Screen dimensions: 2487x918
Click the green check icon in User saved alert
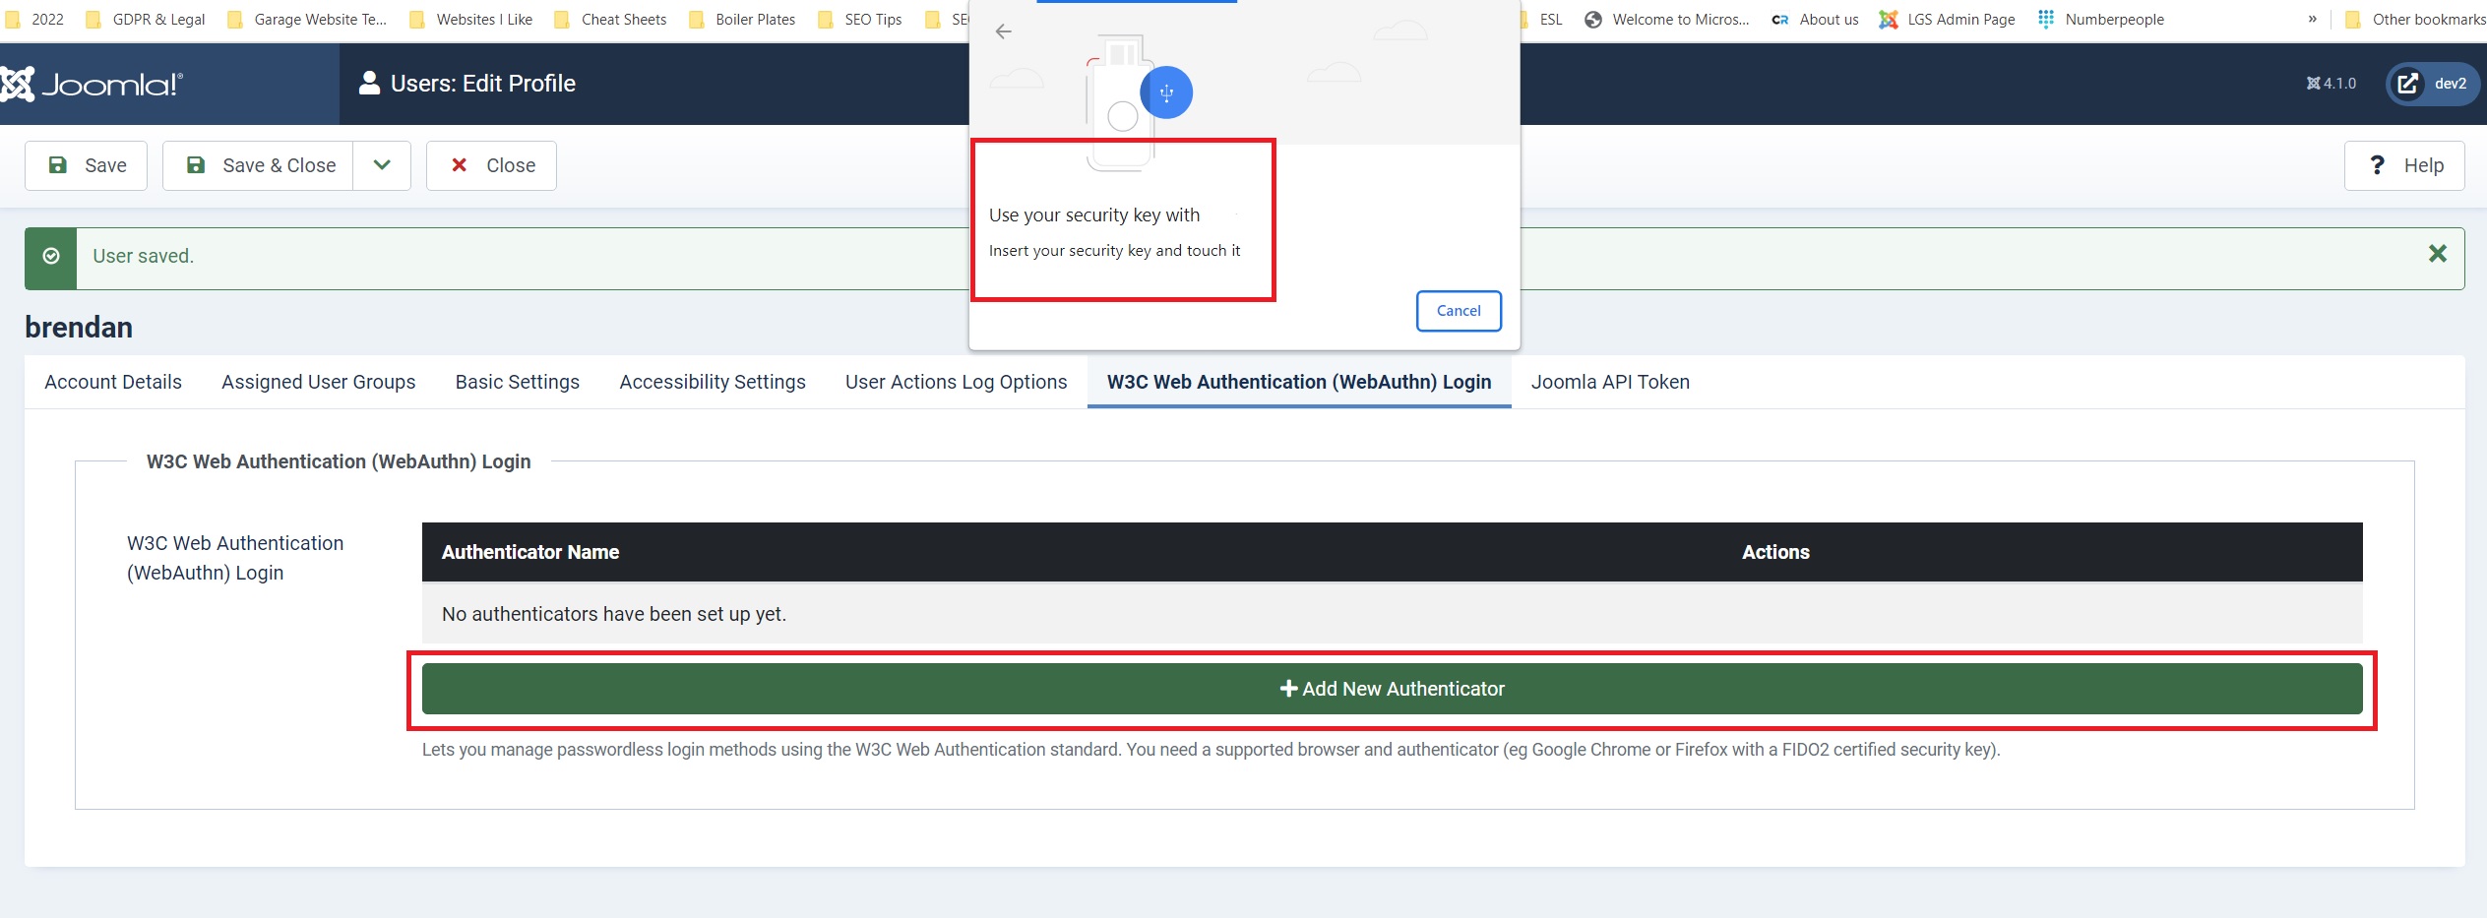[51, 256]
